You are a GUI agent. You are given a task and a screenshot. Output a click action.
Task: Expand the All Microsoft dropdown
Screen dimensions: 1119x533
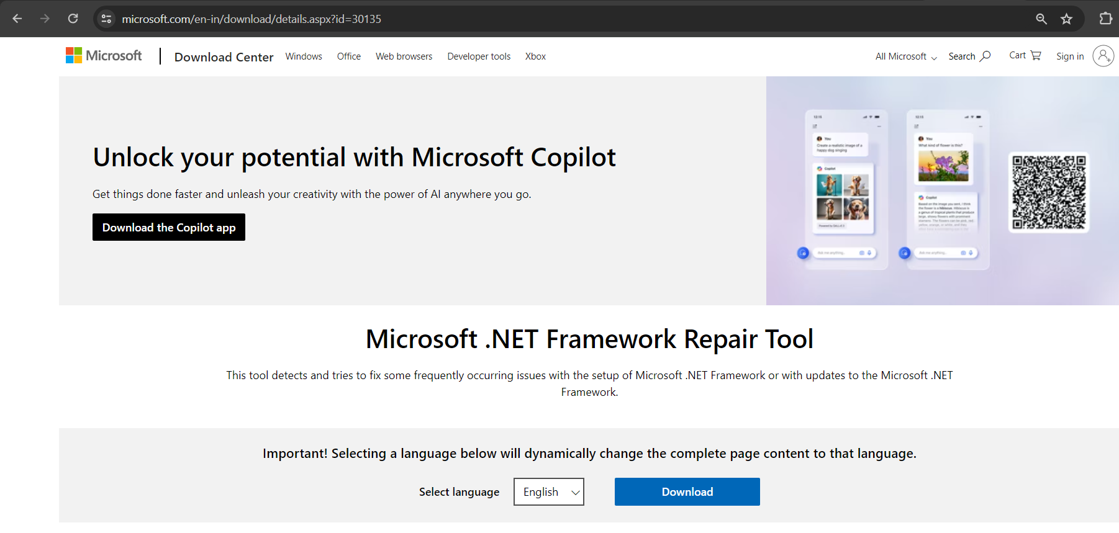[906, 56]
